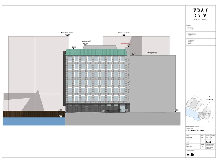Screen dimensions: 217x163
Task: Click the north arrow compass symbol
Action: 210,99
